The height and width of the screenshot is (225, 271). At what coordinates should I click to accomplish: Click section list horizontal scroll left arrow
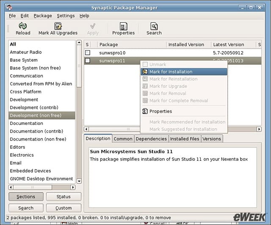coord(11,187)
